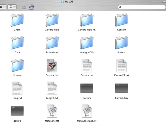Select the CarraraFR.txt document icon
Viewport: 166px width, 125px height.
pyautogui.click(x=121, y=66)
